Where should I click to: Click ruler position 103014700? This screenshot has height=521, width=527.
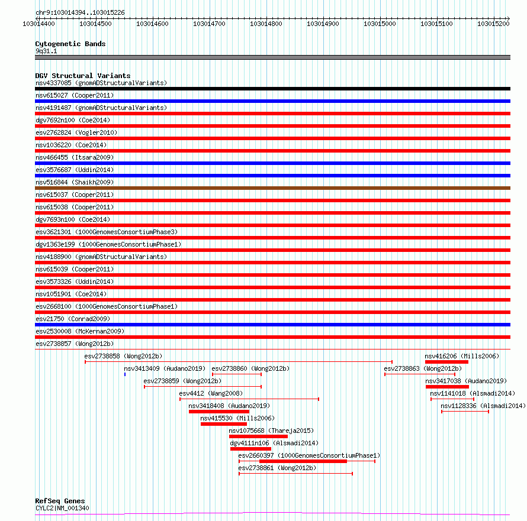(209, 24)
